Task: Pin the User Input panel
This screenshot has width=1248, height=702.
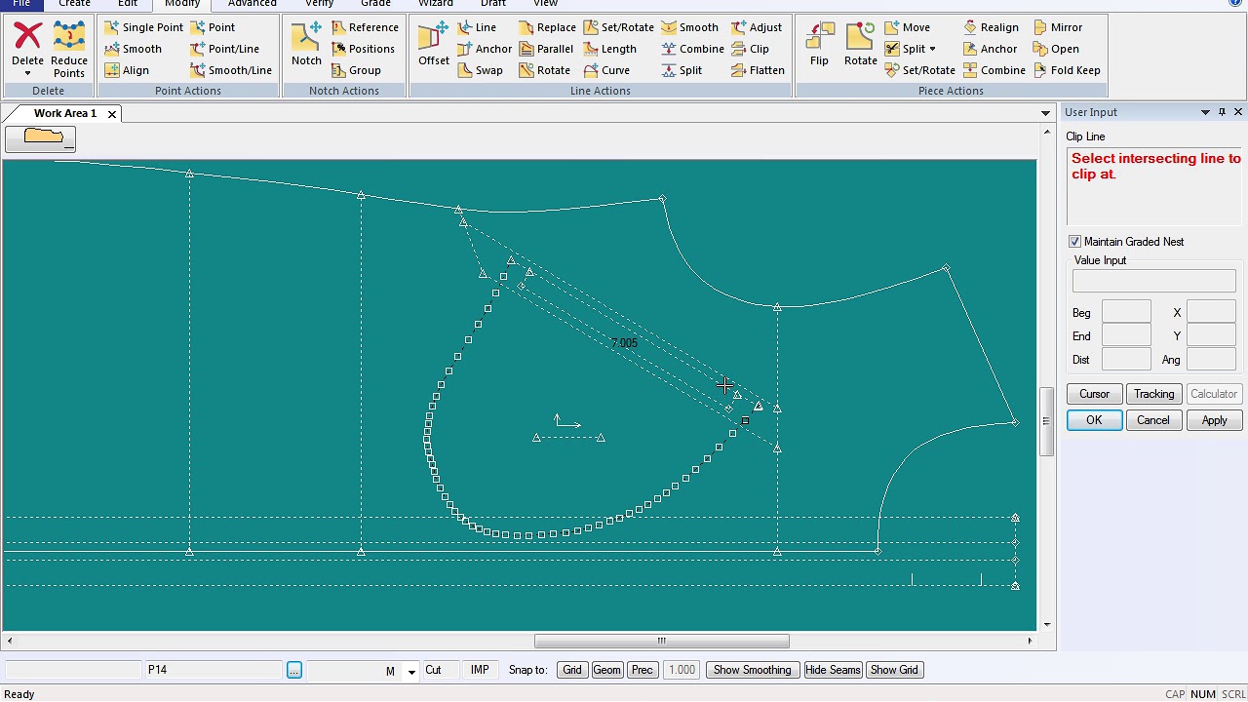Action: (x=1222, y=112)
